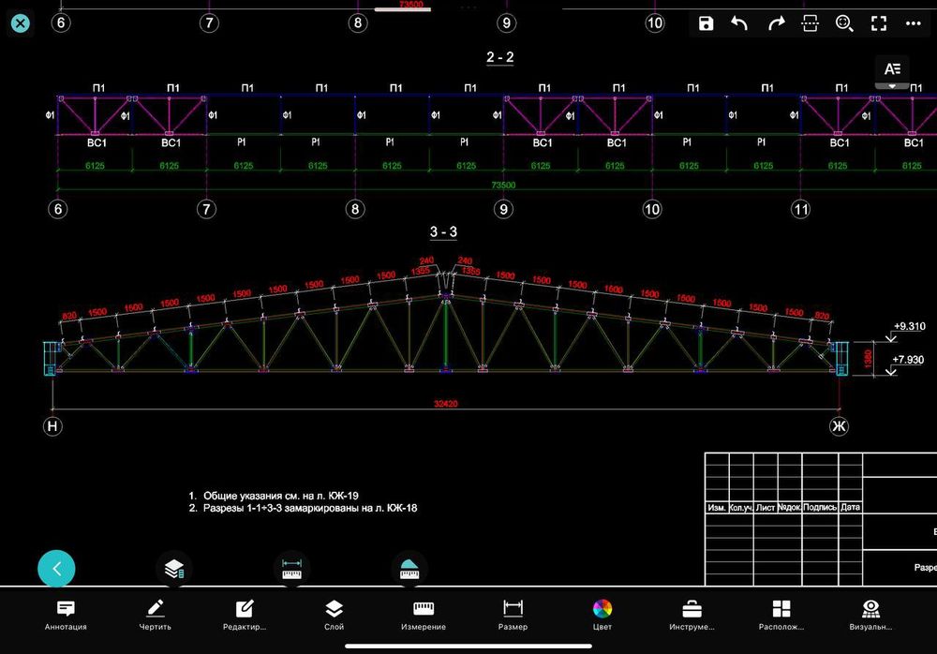Open the Располож... layout options
937x654 pixels.
pyautogui.click(x=781, y=616)
